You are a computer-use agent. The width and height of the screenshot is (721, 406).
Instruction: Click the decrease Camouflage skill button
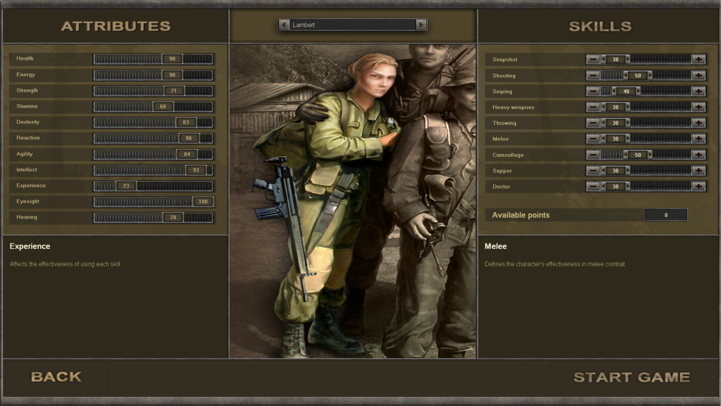click(x=593, y=154)
